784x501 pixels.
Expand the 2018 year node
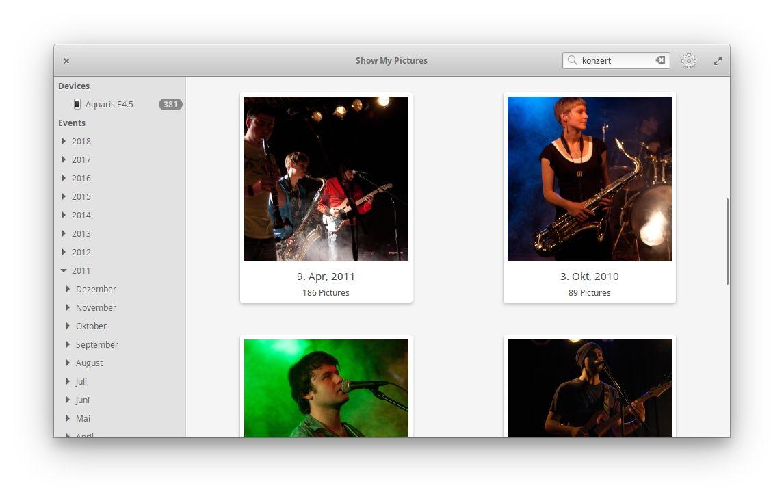[x=64, y=141]
